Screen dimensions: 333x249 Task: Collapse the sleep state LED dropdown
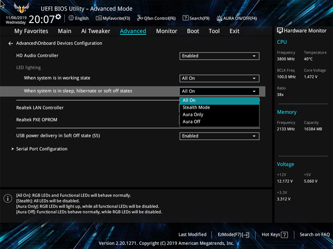point(219,91)
